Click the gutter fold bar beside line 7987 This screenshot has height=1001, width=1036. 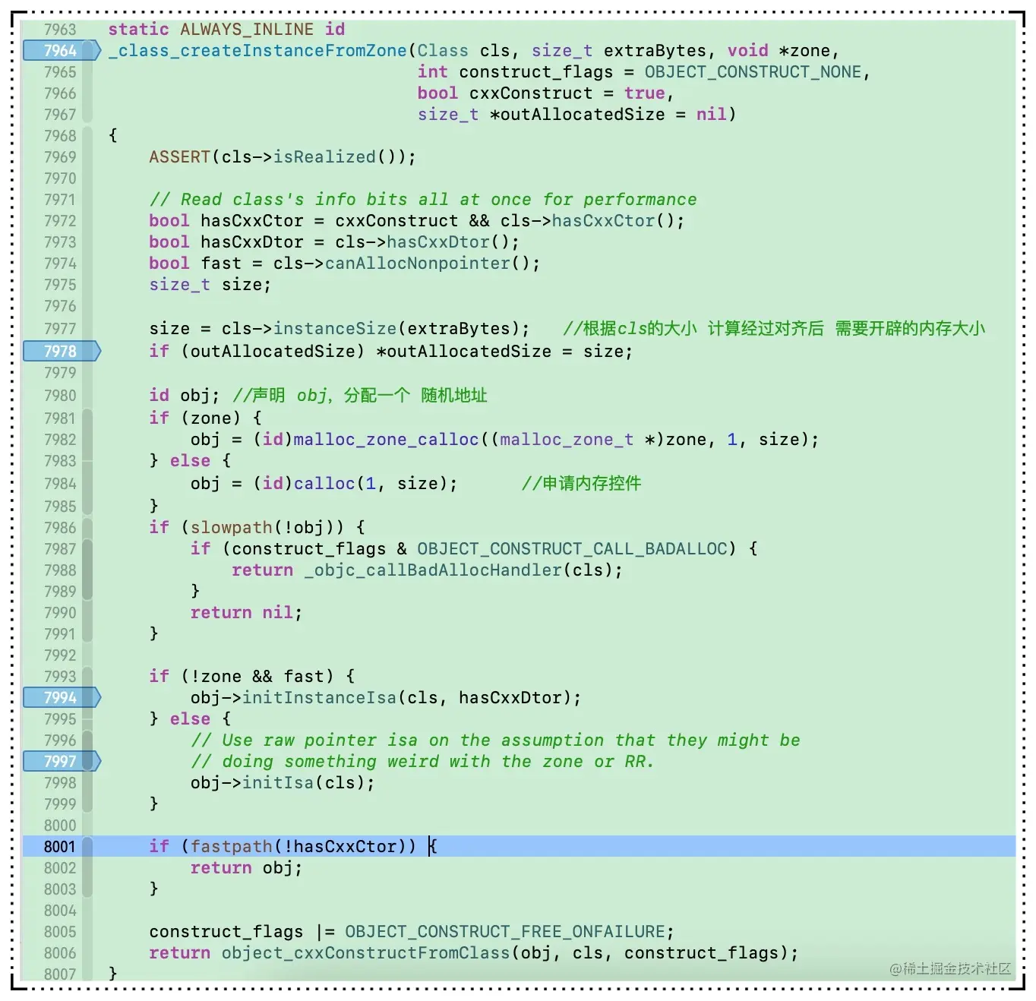[x=87, y=548]
